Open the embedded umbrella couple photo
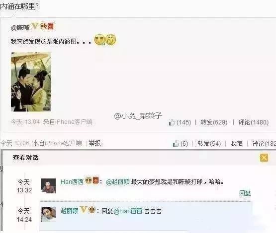The image size is (276, 233). point(31,82)
